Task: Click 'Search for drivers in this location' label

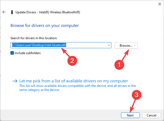Action: pos(34,38)
